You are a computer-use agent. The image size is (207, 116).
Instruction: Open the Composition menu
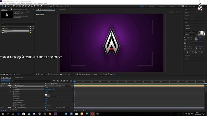coord(12,4)
